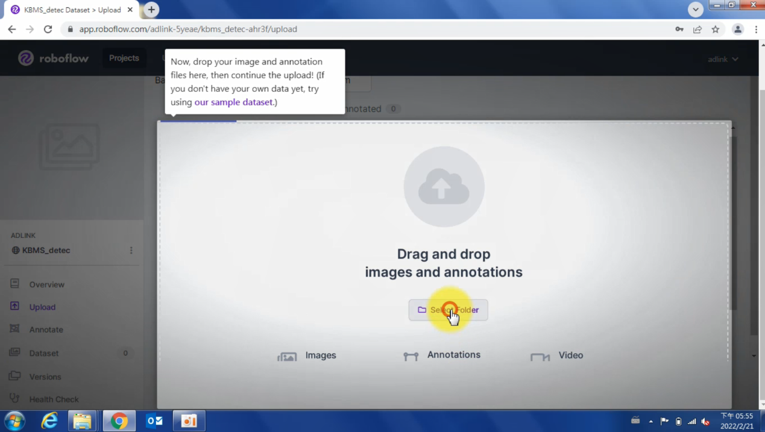Expand Chrome tab search dropdown
This screenshot has height=432, width=765.
pos(696,10)
